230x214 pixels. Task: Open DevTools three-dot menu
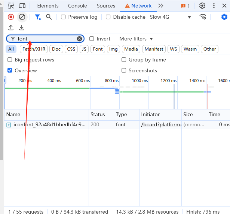pyautogui.click(x=214, y=6)
